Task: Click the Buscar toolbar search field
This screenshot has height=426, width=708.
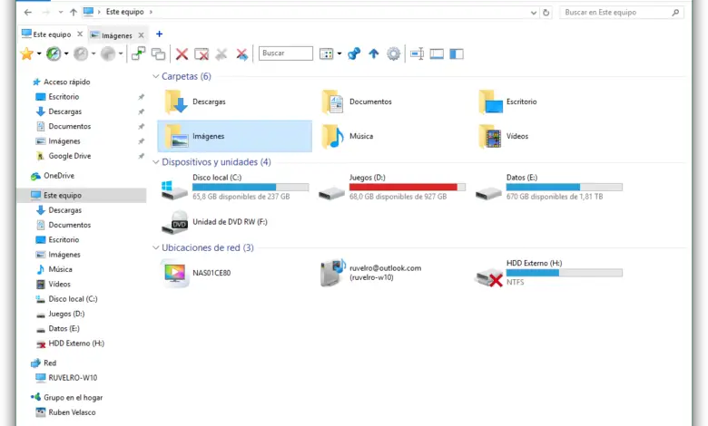Action: (286, 53)
